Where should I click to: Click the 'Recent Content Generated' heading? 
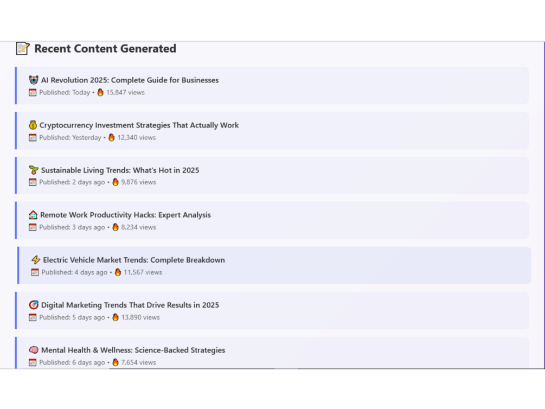pyautogui.click(x=105, y=49)
